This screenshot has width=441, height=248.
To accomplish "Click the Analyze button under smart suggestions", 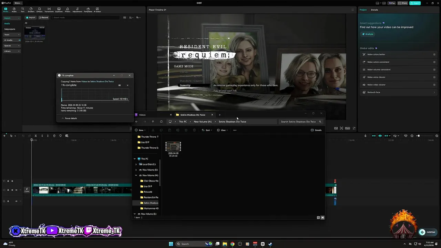I will [x=368, y=34].
